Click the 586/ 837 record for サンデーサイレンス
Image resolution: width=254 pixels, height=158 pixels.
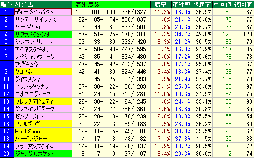point(134,19)
